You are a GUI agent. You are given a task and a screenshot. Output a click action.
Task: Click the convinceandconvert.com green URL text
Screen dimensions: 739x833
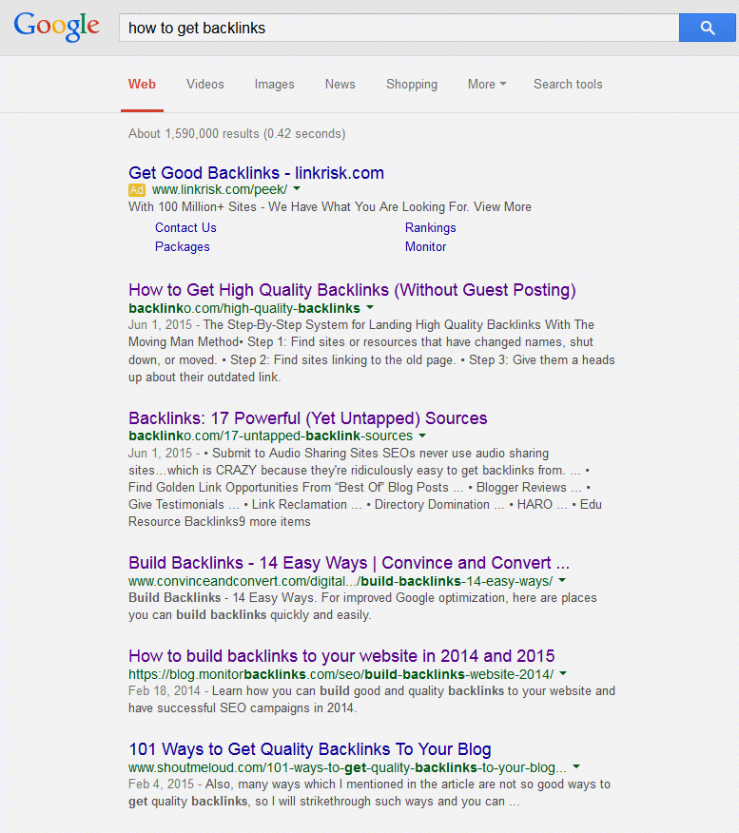340,581
